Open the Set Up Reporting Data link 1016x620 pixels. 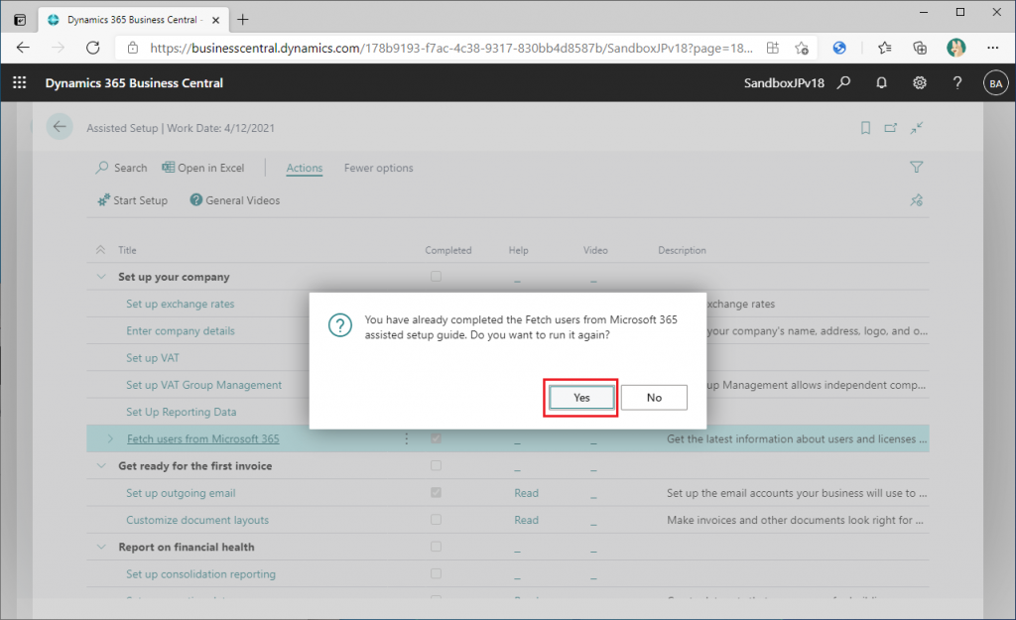(x=181, y=412)
